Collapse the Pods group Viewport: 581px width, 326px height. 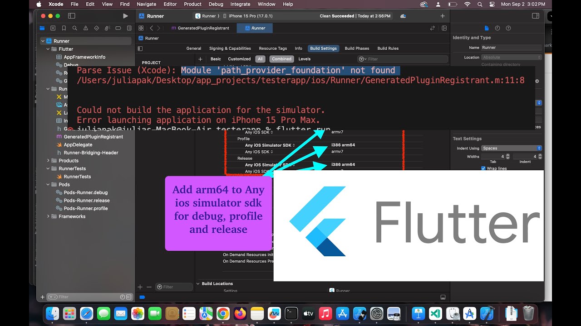[x=48, y=185]
